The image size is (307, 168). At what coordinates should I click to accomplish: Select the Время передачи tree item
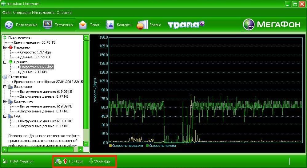coord(34,42)
